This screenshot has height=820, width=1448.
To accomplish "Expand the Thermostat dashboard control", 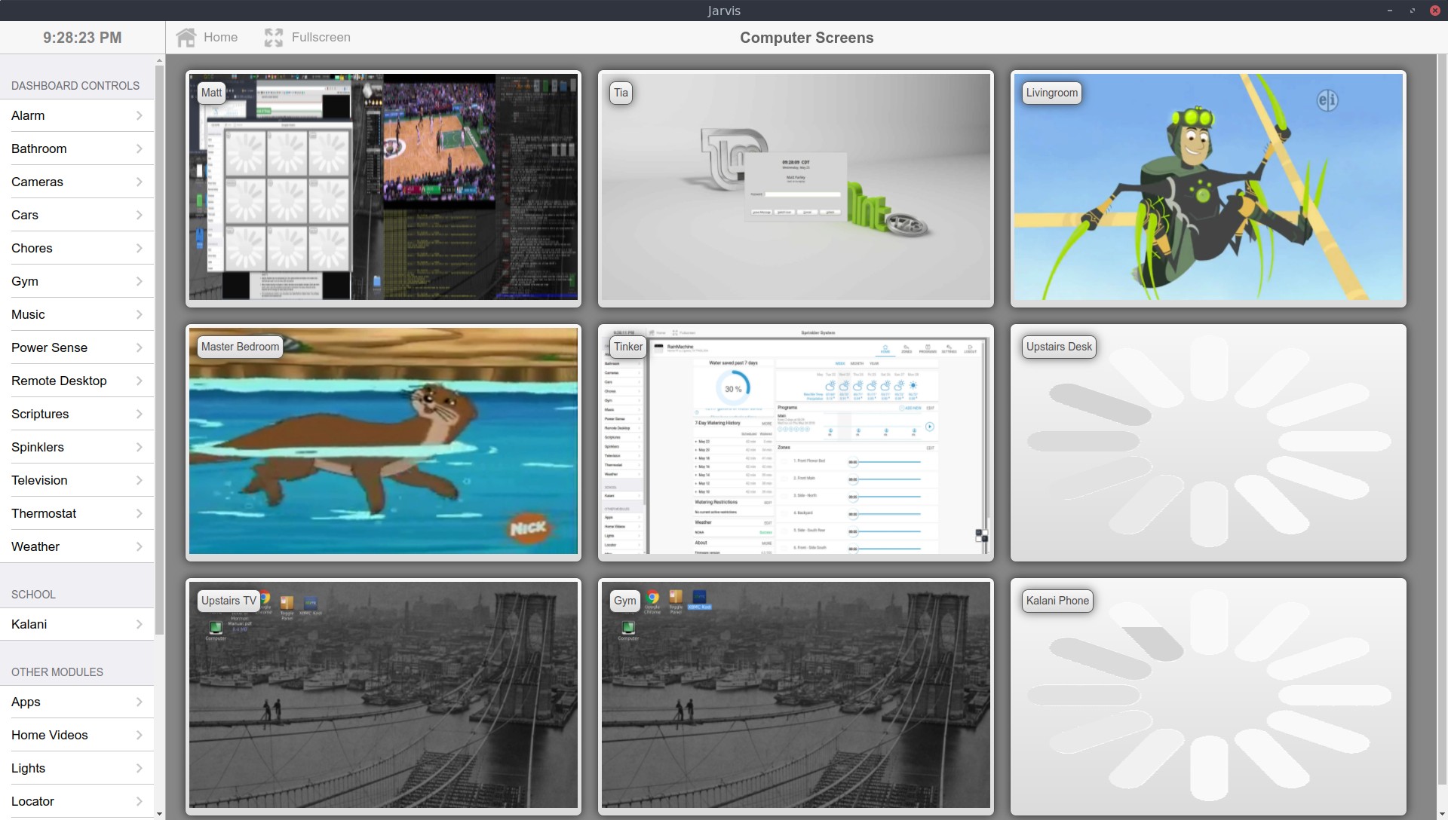I will [x=75, y=513].
